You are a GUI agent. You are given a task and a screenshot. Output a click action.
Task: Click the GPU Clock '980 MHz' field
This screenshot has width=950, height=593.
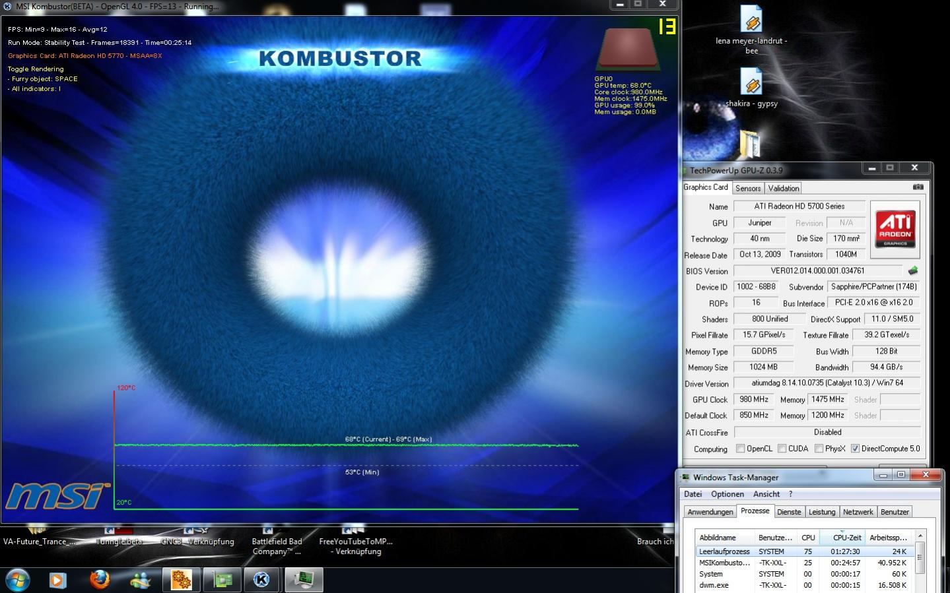point(753,400)
